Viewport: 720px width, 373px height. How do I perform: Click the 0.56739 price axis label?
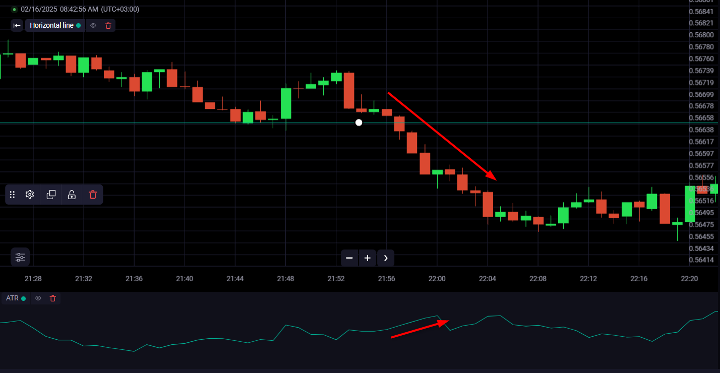coord(701,71)
